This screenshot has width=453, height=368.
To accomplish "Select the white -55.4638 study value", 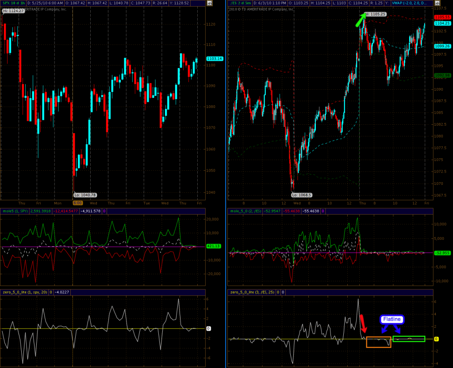I will click(311, 211).
